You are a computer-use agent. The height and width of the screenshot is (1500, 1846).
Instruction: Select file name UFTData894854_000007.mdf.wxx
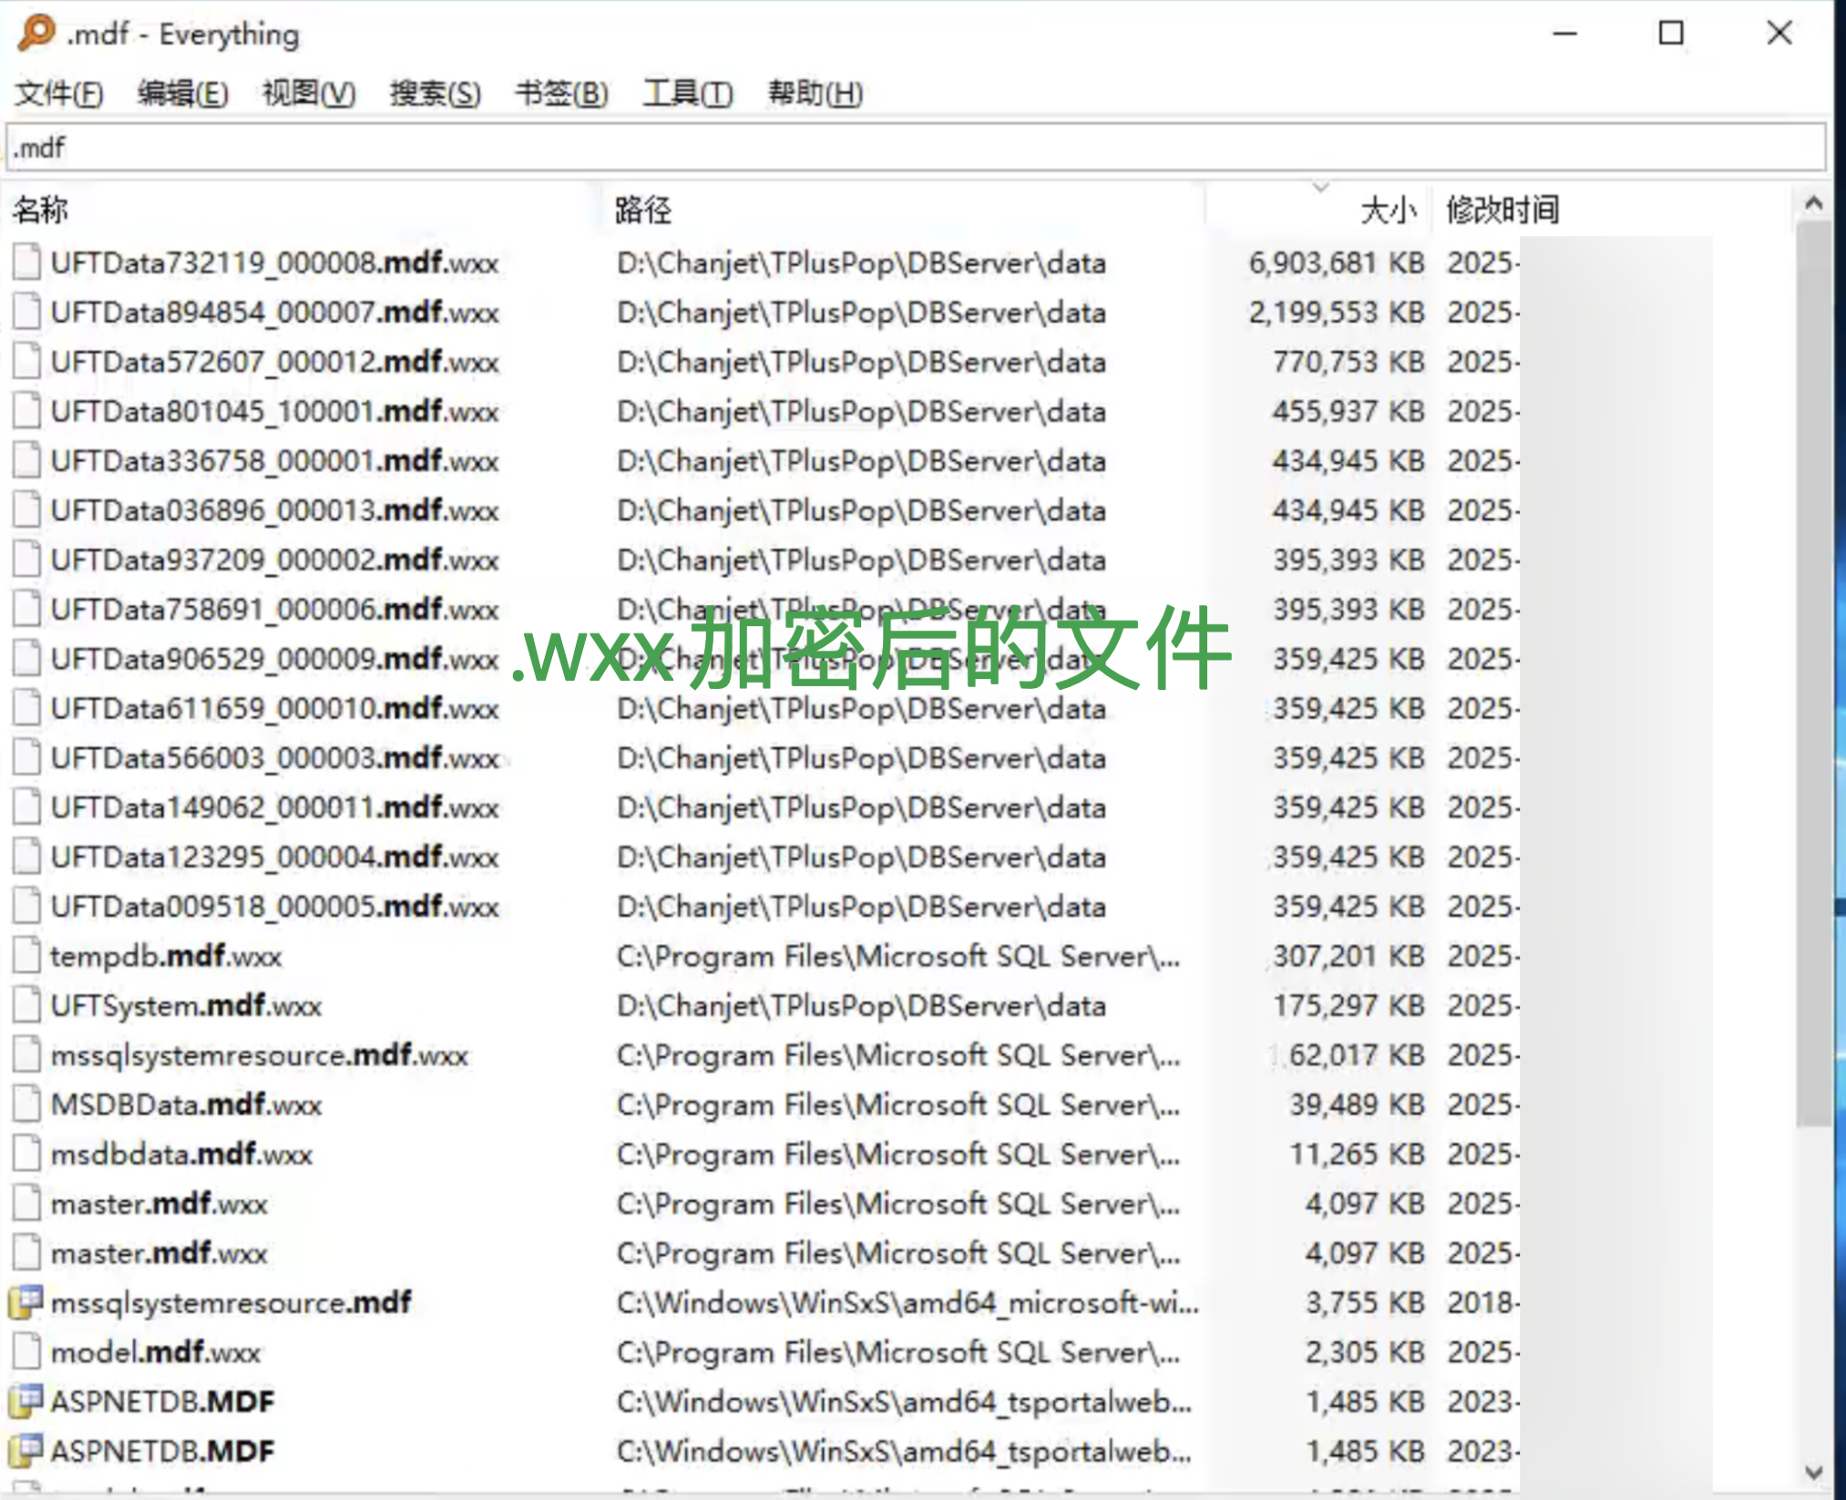tap(274, 313)
